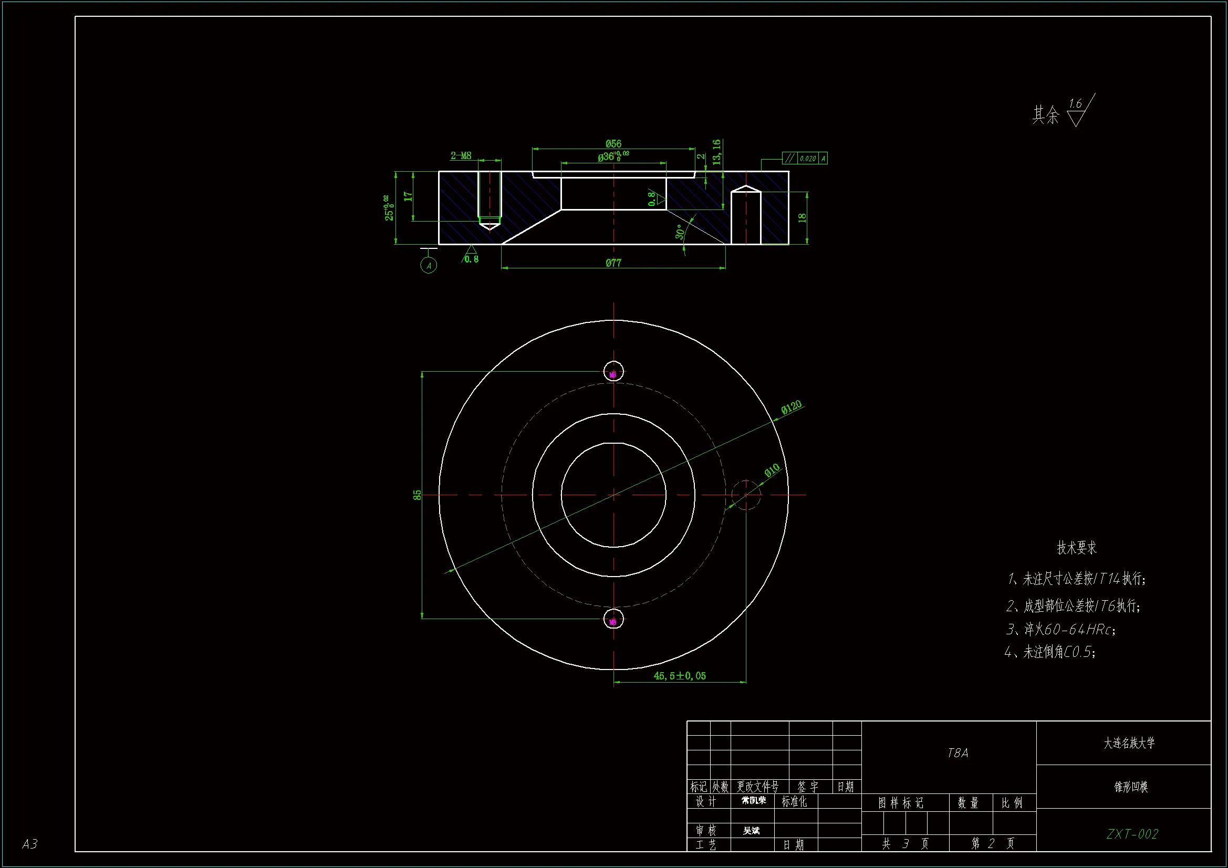Select the vertical 85 dimension text
The image size is (1228, 868).
(x=417, y=495)
